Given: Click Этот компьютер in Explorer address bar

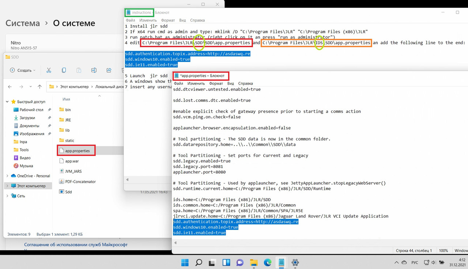Looking at the screenshot, I should click(75, 87).
